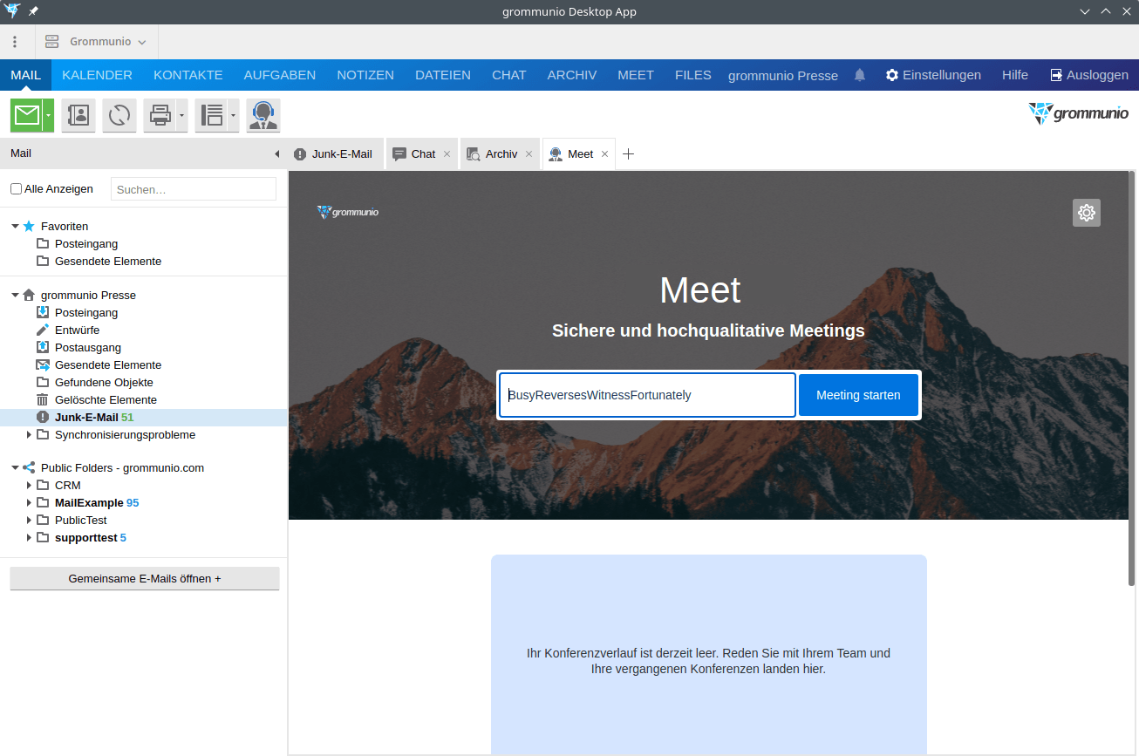Image resolution: width=1139 pixels, height=756 pixels.
Task: Click the printer toolbar icon
Action: point(160,115)
